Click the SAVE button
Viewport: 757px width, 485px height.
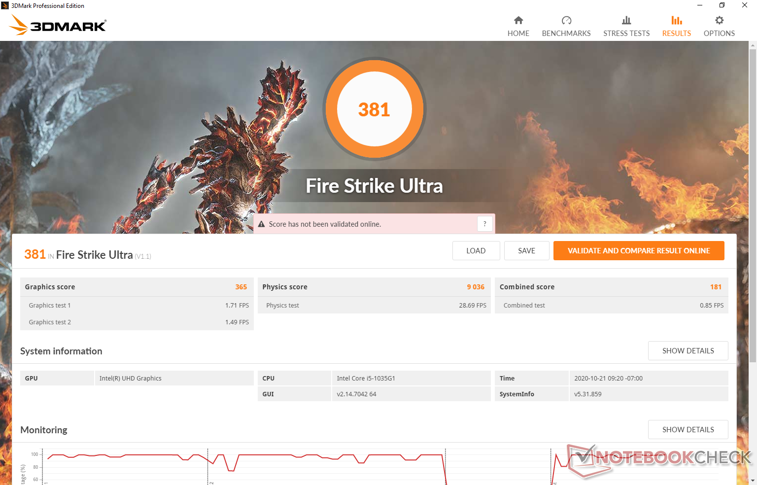(527, 250)
